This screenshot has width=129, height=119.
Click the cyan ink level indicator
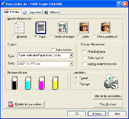(28, 83)
